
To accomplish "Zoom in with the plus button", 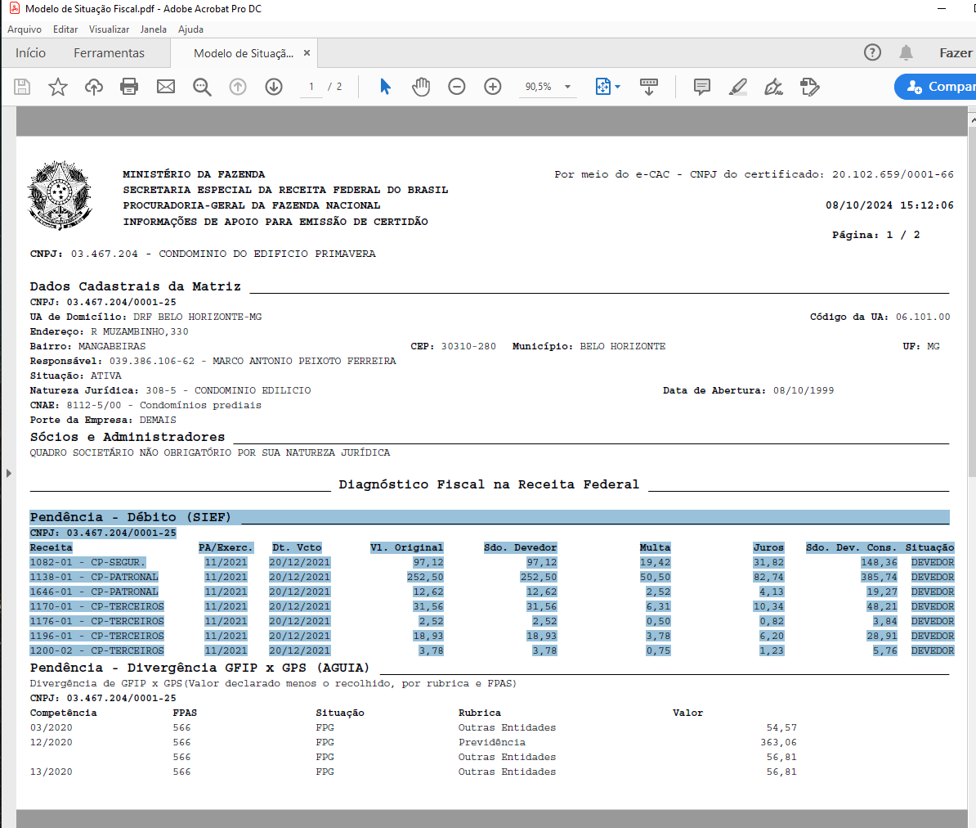I will point(493,87).
